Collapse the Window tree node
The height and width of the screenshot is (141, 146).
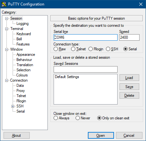pyautogui.click(x=7, y=49)
